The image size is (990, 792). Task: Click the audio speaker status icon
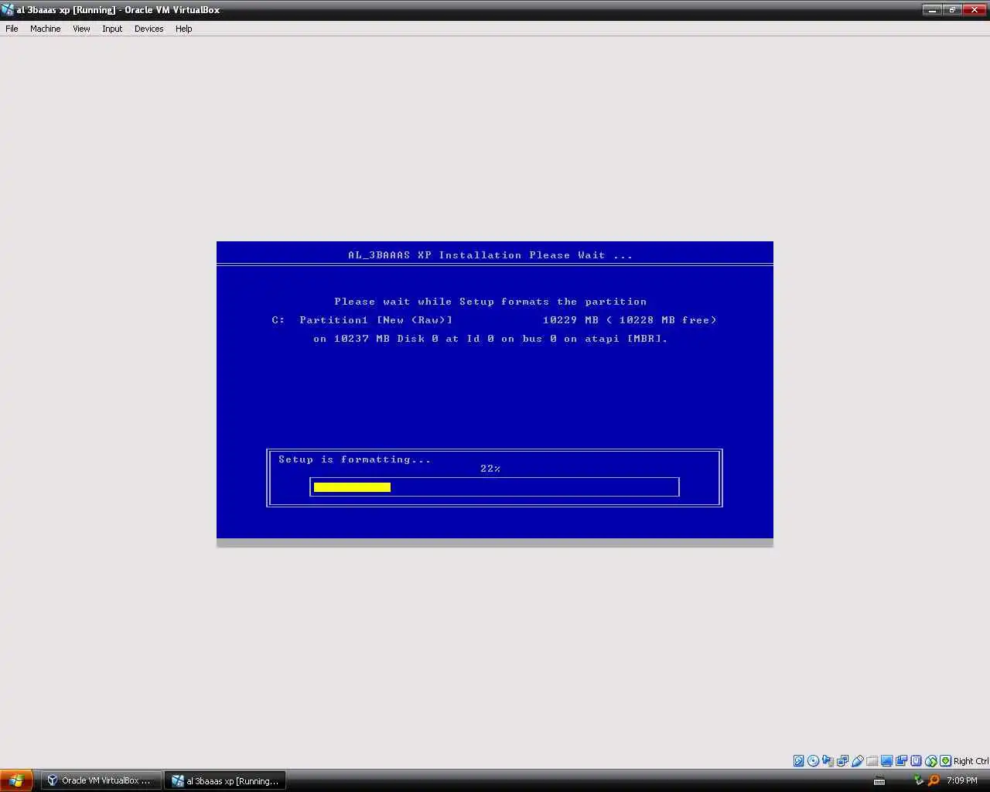(x=828, y=761)
